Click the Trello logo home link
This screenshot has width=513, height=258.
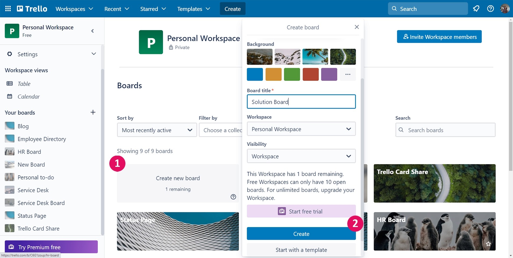pyautogui.click(x=32, y=9)
